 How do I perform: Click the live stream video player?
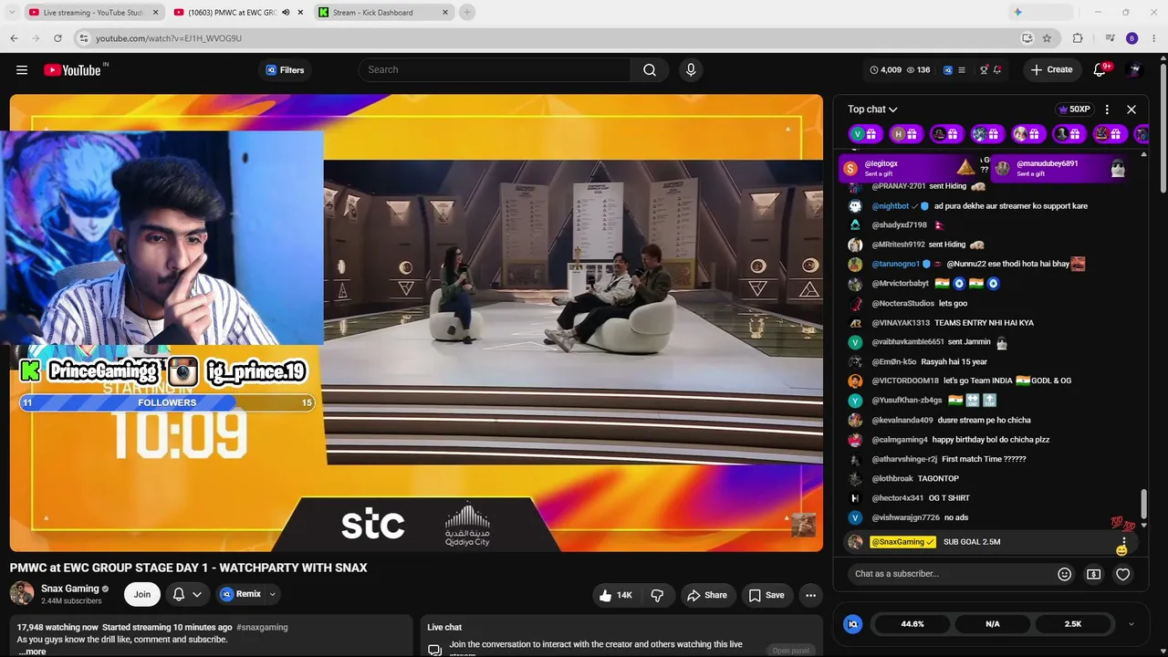pyautogui.click(x=416, y=323)
